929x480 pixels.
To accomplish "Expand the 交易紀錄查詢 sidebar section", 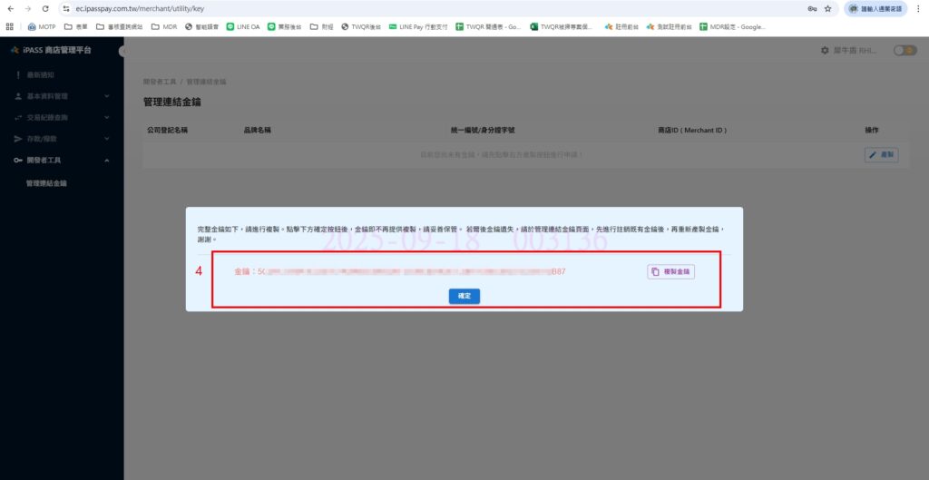I will [x=60, y=118].
